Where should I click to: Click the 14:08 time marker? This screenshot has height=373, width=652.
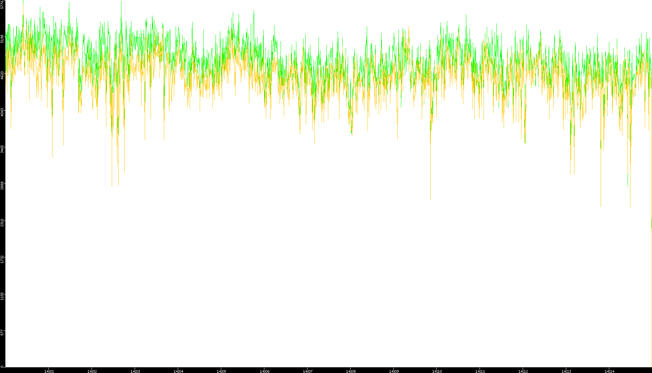(x=351, y=371)
